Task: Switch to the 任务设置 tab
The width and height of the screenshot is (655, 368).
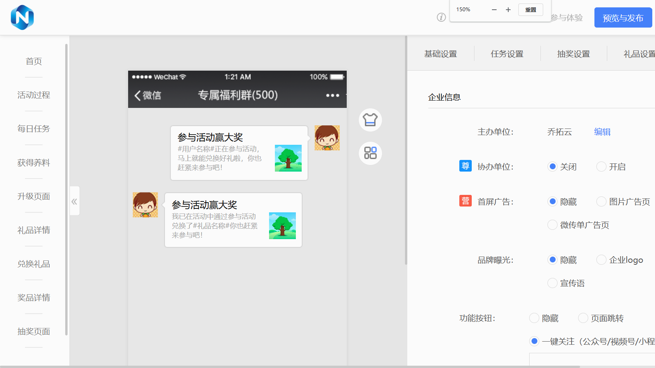Action: pyautogui.click(x=507, y=54)
